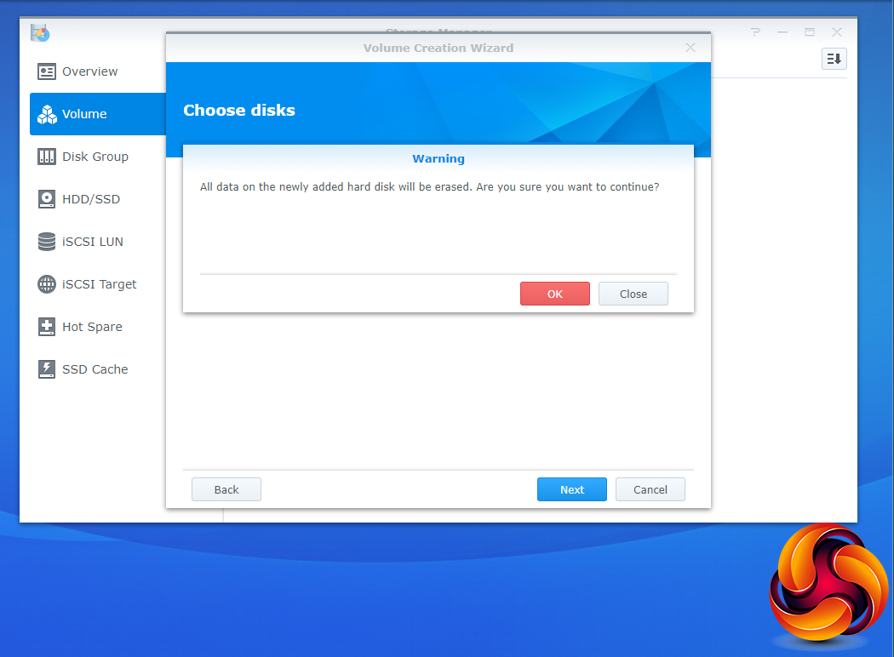Confirm the warning with the red OK button
The image size is (894, 657).
[555, 294]
